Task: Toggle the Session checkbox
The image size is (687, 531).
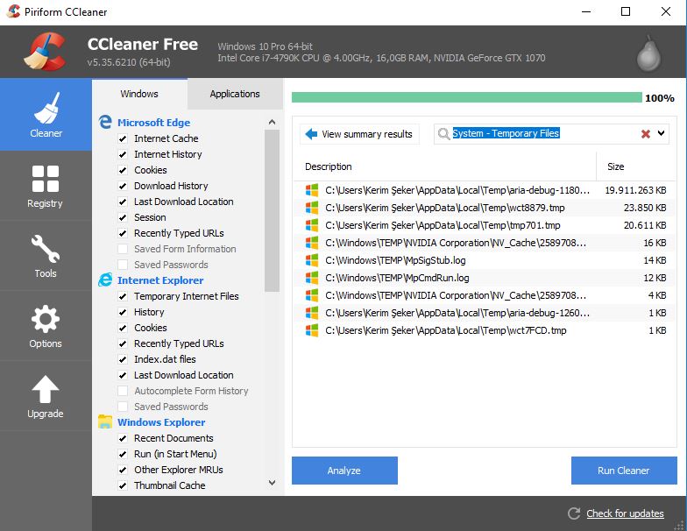Action: click(123, 217)
